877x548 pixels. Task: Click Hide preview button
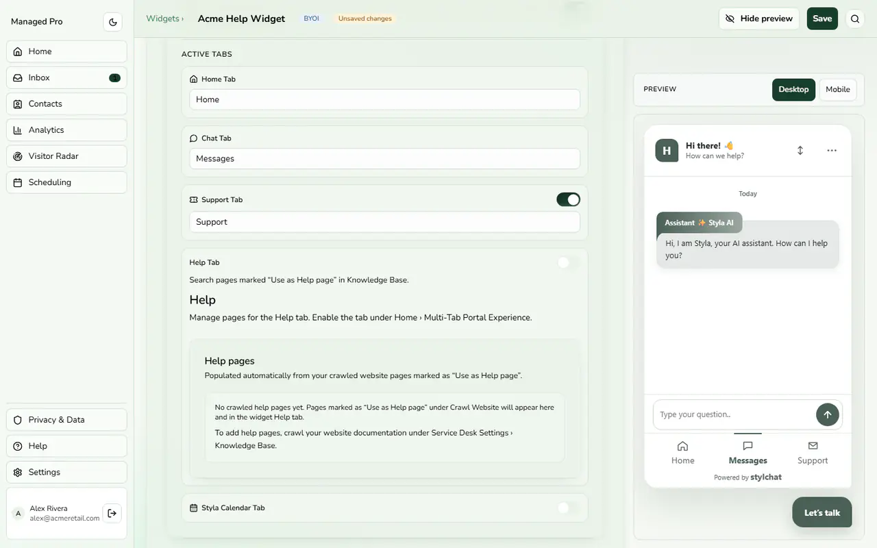(x=759, y=18)
